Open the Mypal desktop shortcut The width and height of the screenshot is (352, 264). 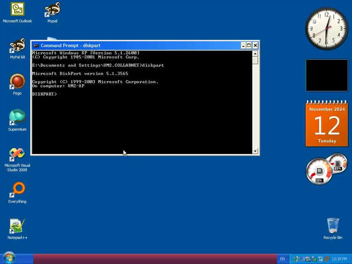52,13
